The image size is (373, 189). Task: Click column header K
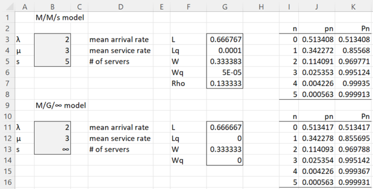coord(353,7)
